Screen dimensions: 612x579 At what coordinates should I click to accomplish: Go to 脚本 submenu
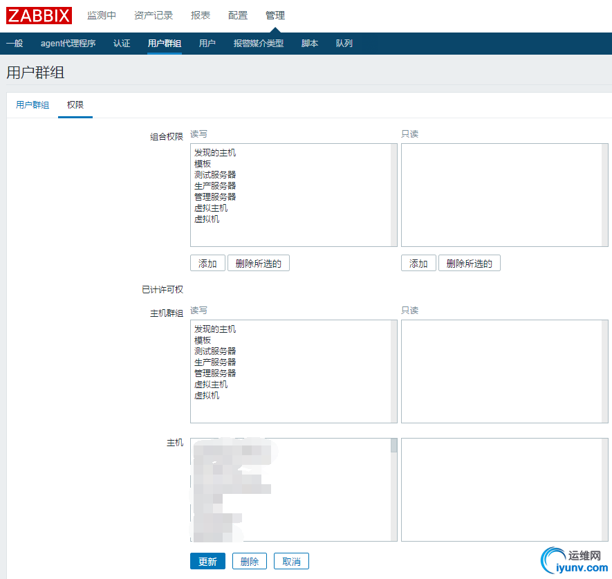(310, 44)
